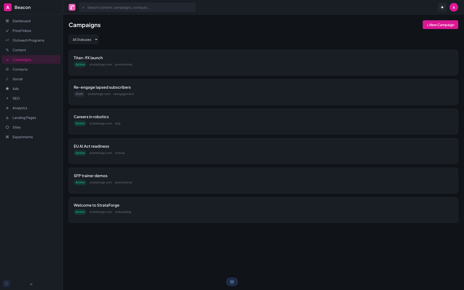
Task: Open the Landing Pages section
Action: pos(31,118)
